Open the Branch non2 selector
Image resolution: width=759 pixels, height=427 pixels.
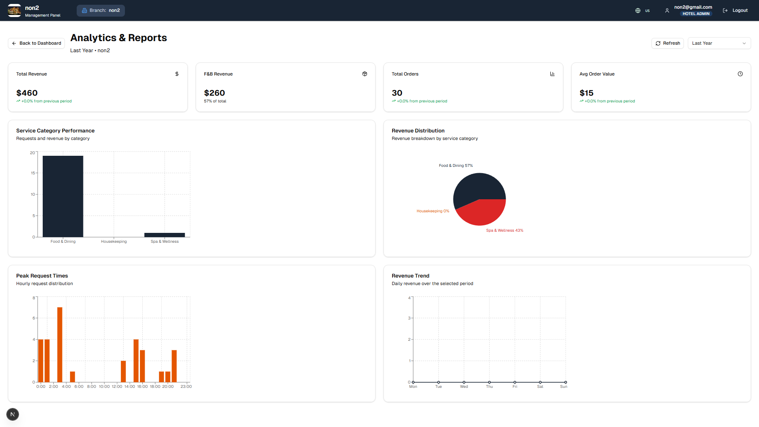click(x=101, y=11)
